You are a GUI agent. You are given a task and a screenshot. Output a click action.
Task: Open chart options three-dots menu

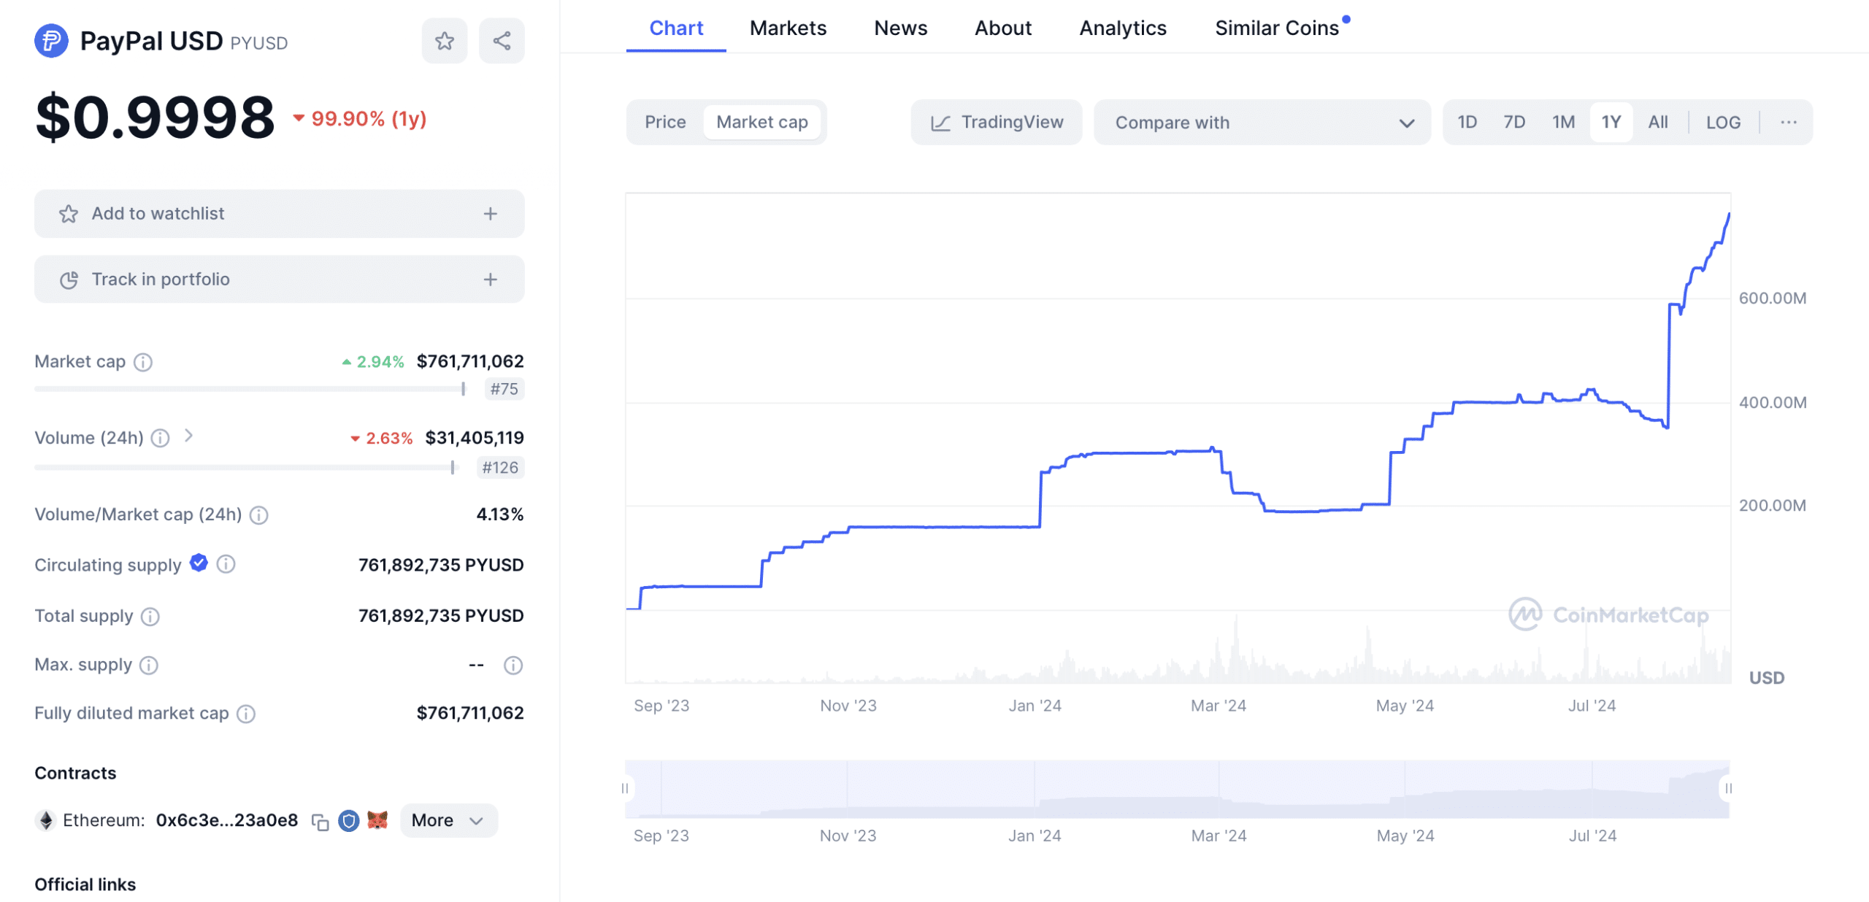pos(1788,122)
